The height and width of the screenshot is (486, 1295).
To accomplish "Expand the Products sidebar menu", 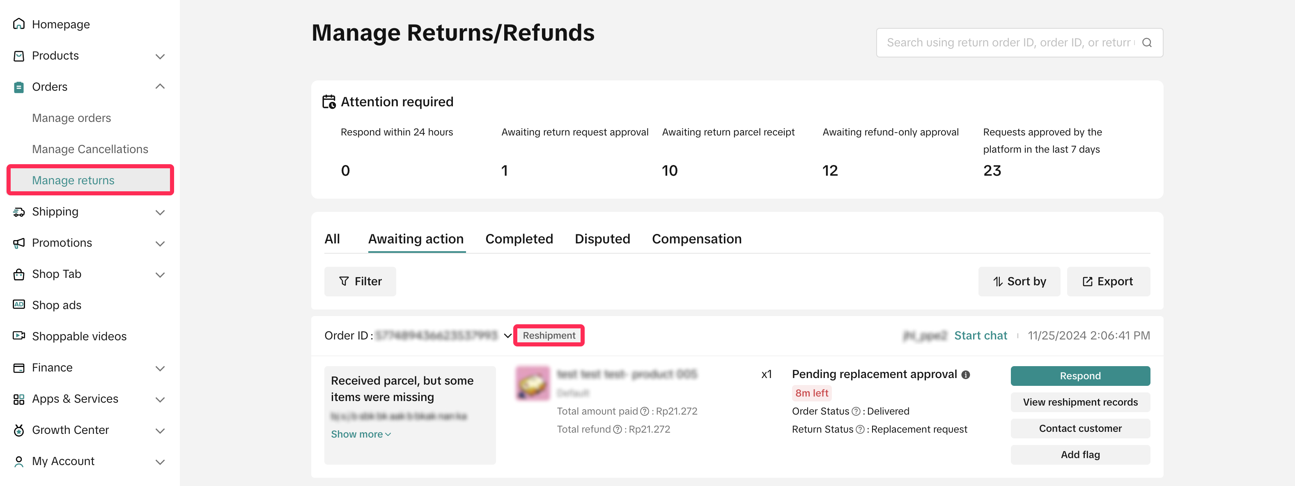I will 160,56.
